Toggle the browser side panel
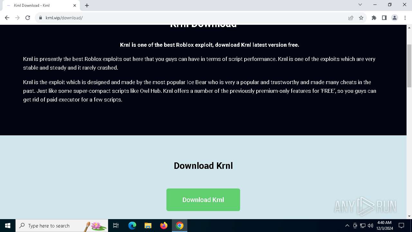 pyautogui.click(x=384, y=18)
